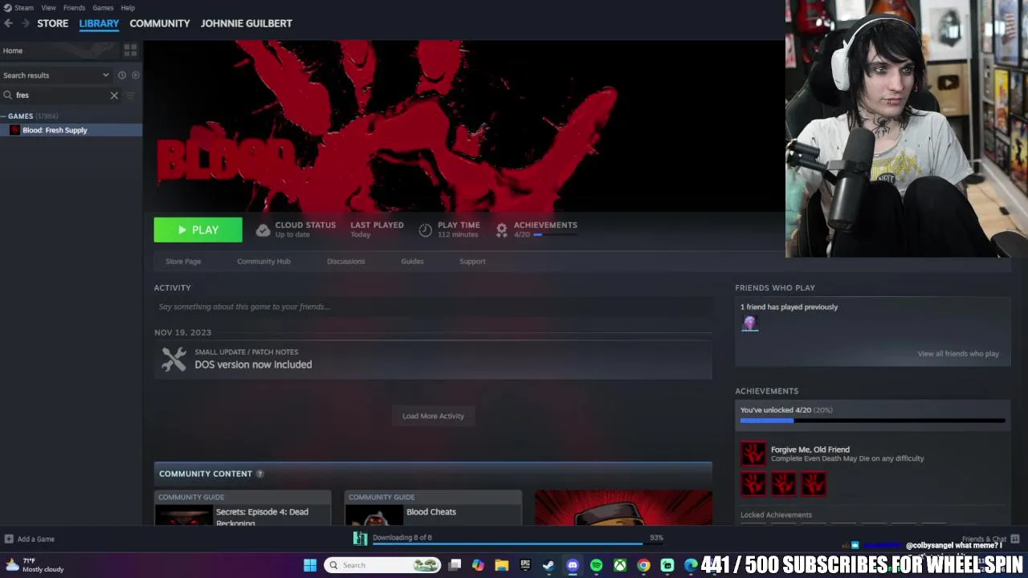Click the forward navigation arrow

[25, 23]
